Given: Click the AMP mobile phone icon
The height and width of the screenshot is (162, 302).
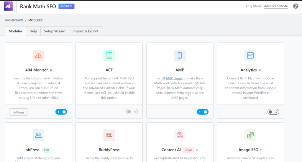Looking at the screenshot, I should 180,55.
